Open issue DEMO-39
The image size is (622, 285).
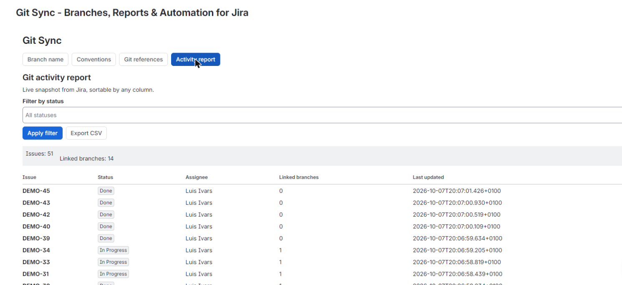coord(36,239)
